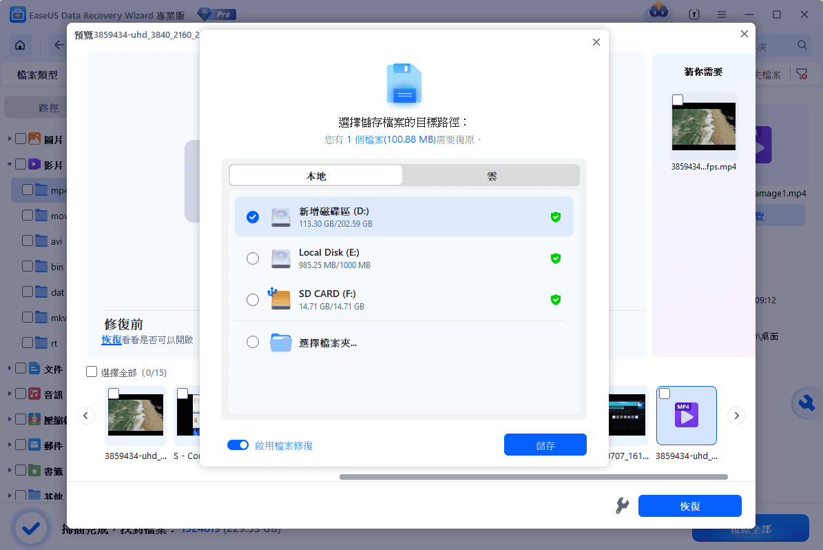Close the save destination dialog
The width and height of the screenshot is (823, 550).
pos(596,42)
